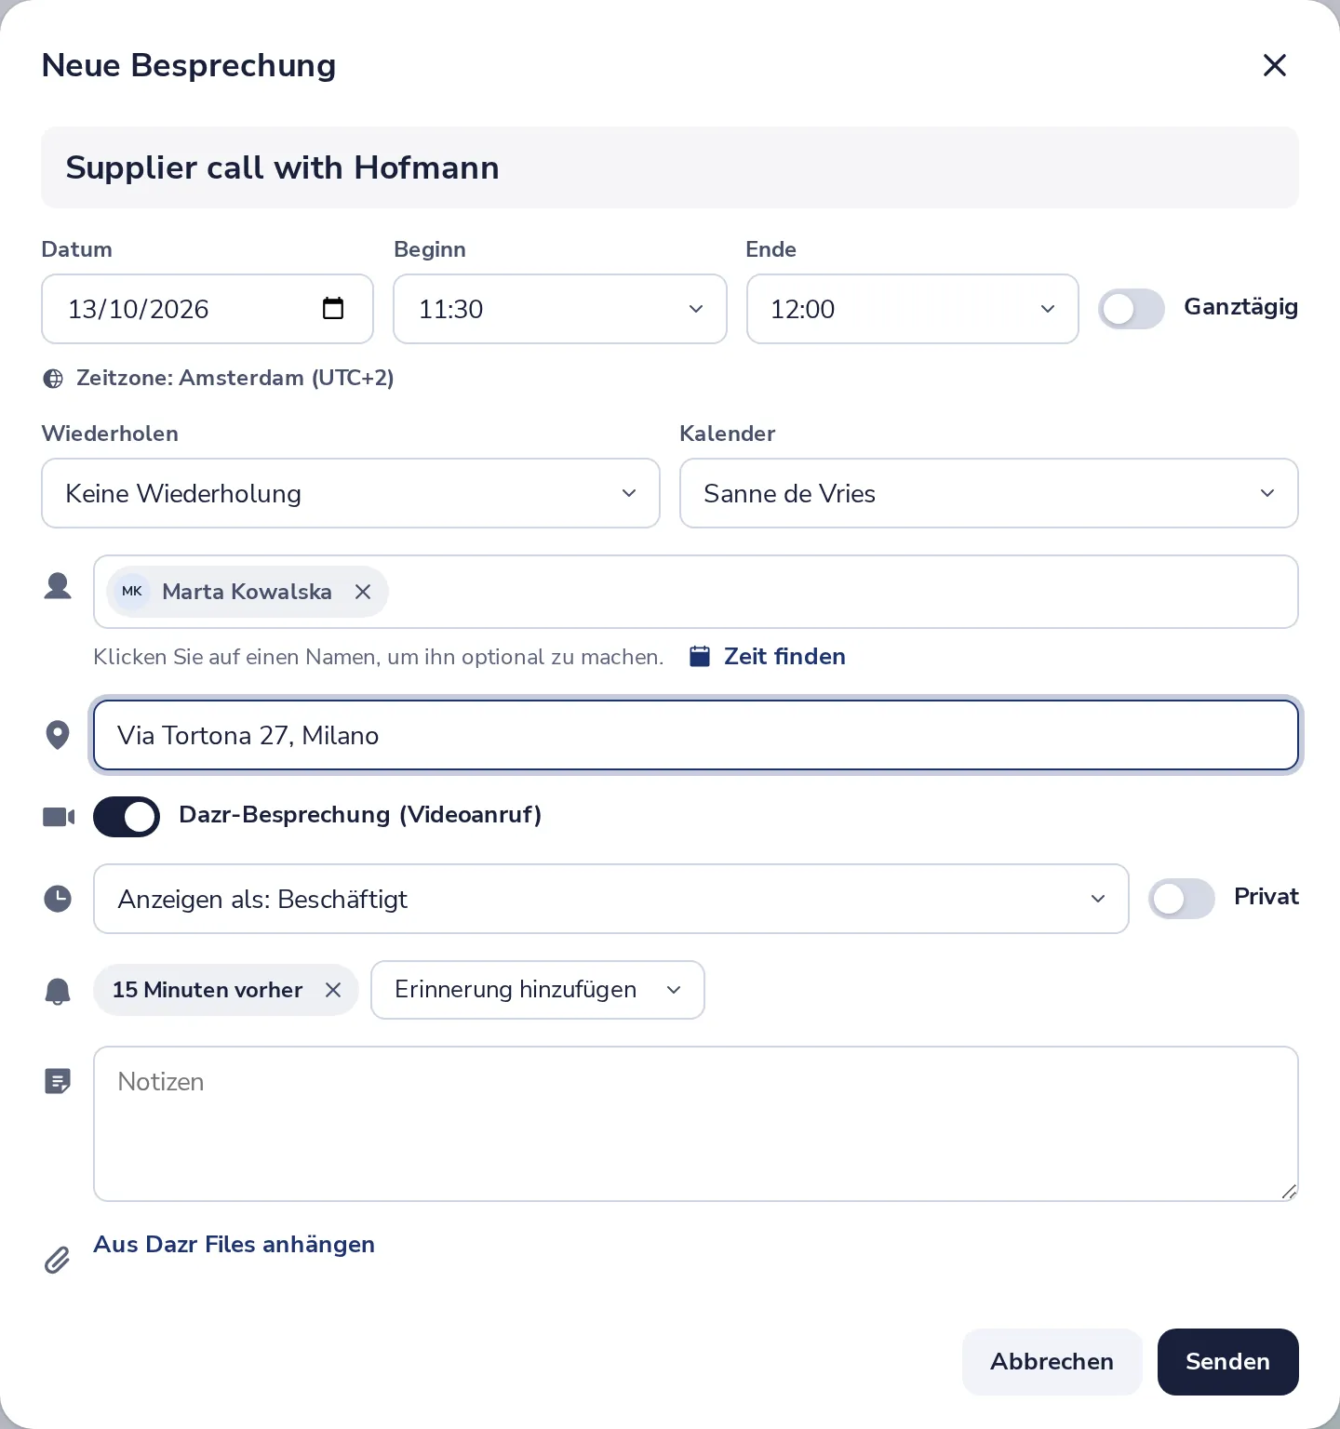Remove Marta Kowalska from attendees
1340x1429 pixels.
(363, 592)
